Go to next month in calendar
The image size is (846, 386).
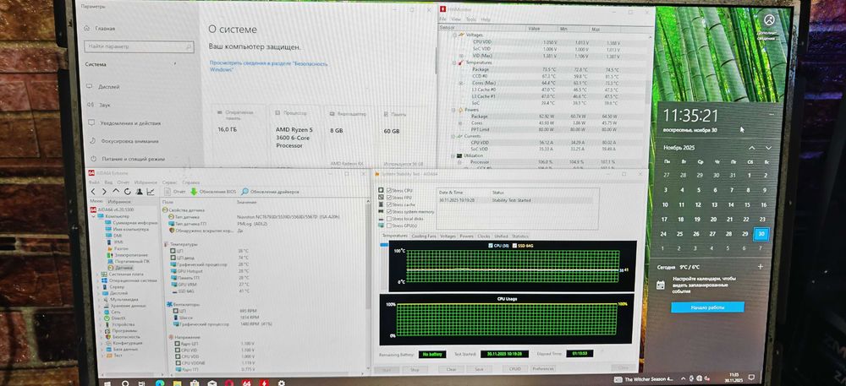coord(768,148)
